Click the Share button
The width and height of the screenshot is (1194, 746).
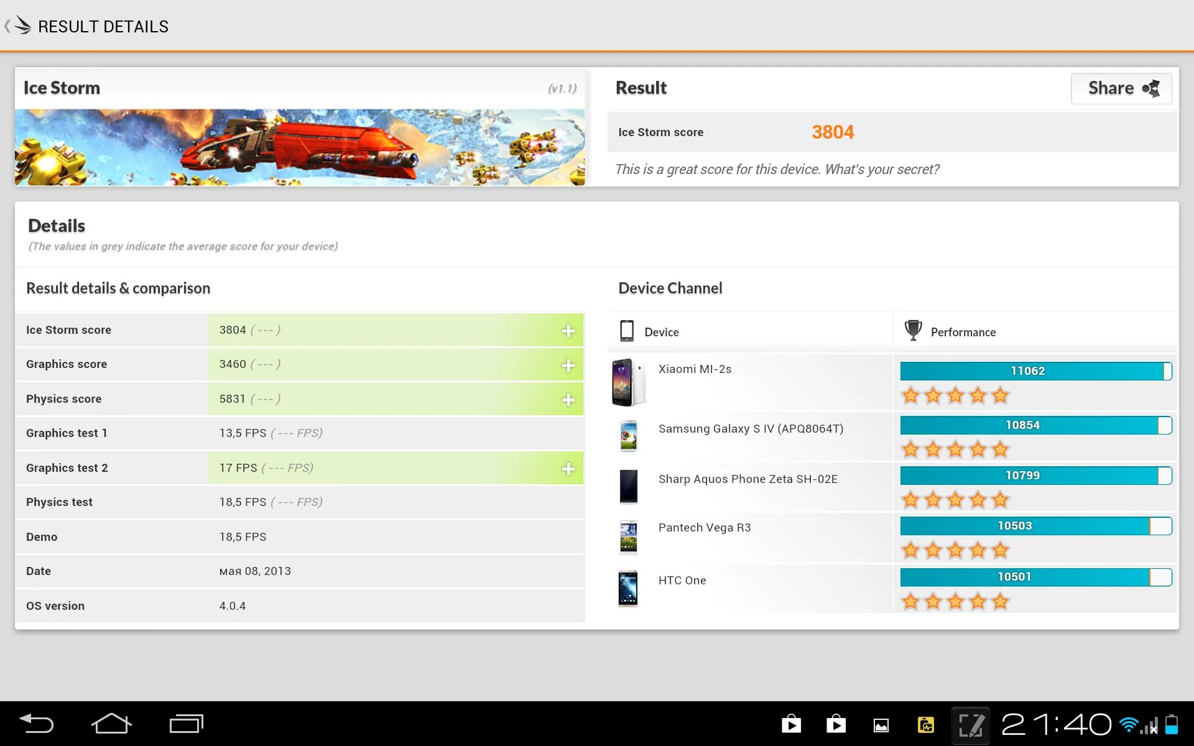pyautogui.click(x=1121, y=88)
